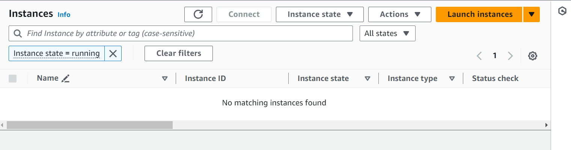Click the horizontal scrollbar thumb

[x=90, y=125]
